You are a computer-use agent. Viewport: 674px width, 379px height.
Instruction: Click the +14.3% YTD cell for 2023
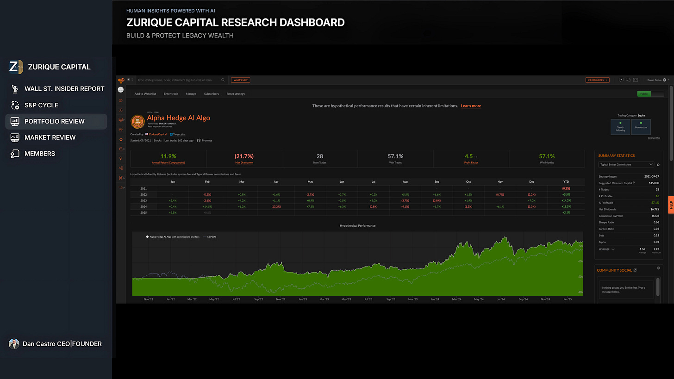[566, 200]
